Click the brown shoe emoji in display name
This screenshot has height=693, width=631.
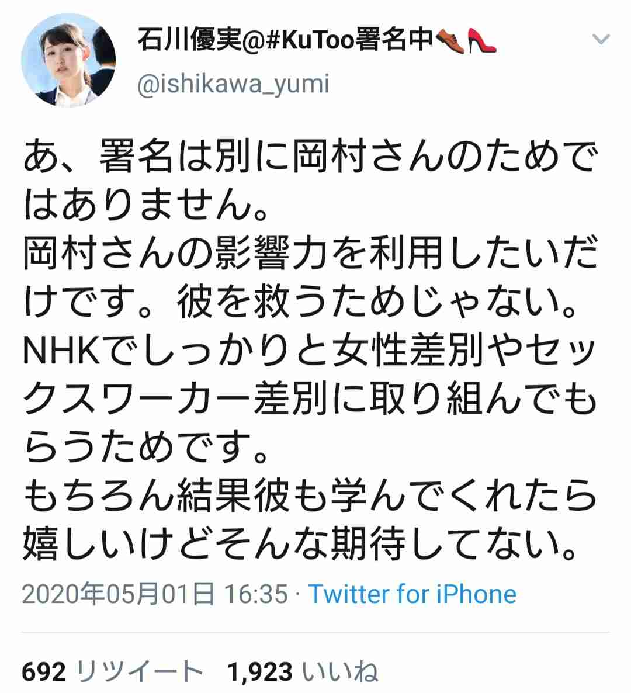pos(450,41)
